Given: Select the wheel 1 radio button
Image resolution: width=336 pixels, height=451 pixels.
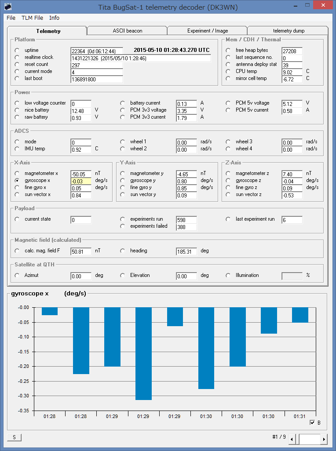Looking at the screenshot, I should [x=123, y=142].
